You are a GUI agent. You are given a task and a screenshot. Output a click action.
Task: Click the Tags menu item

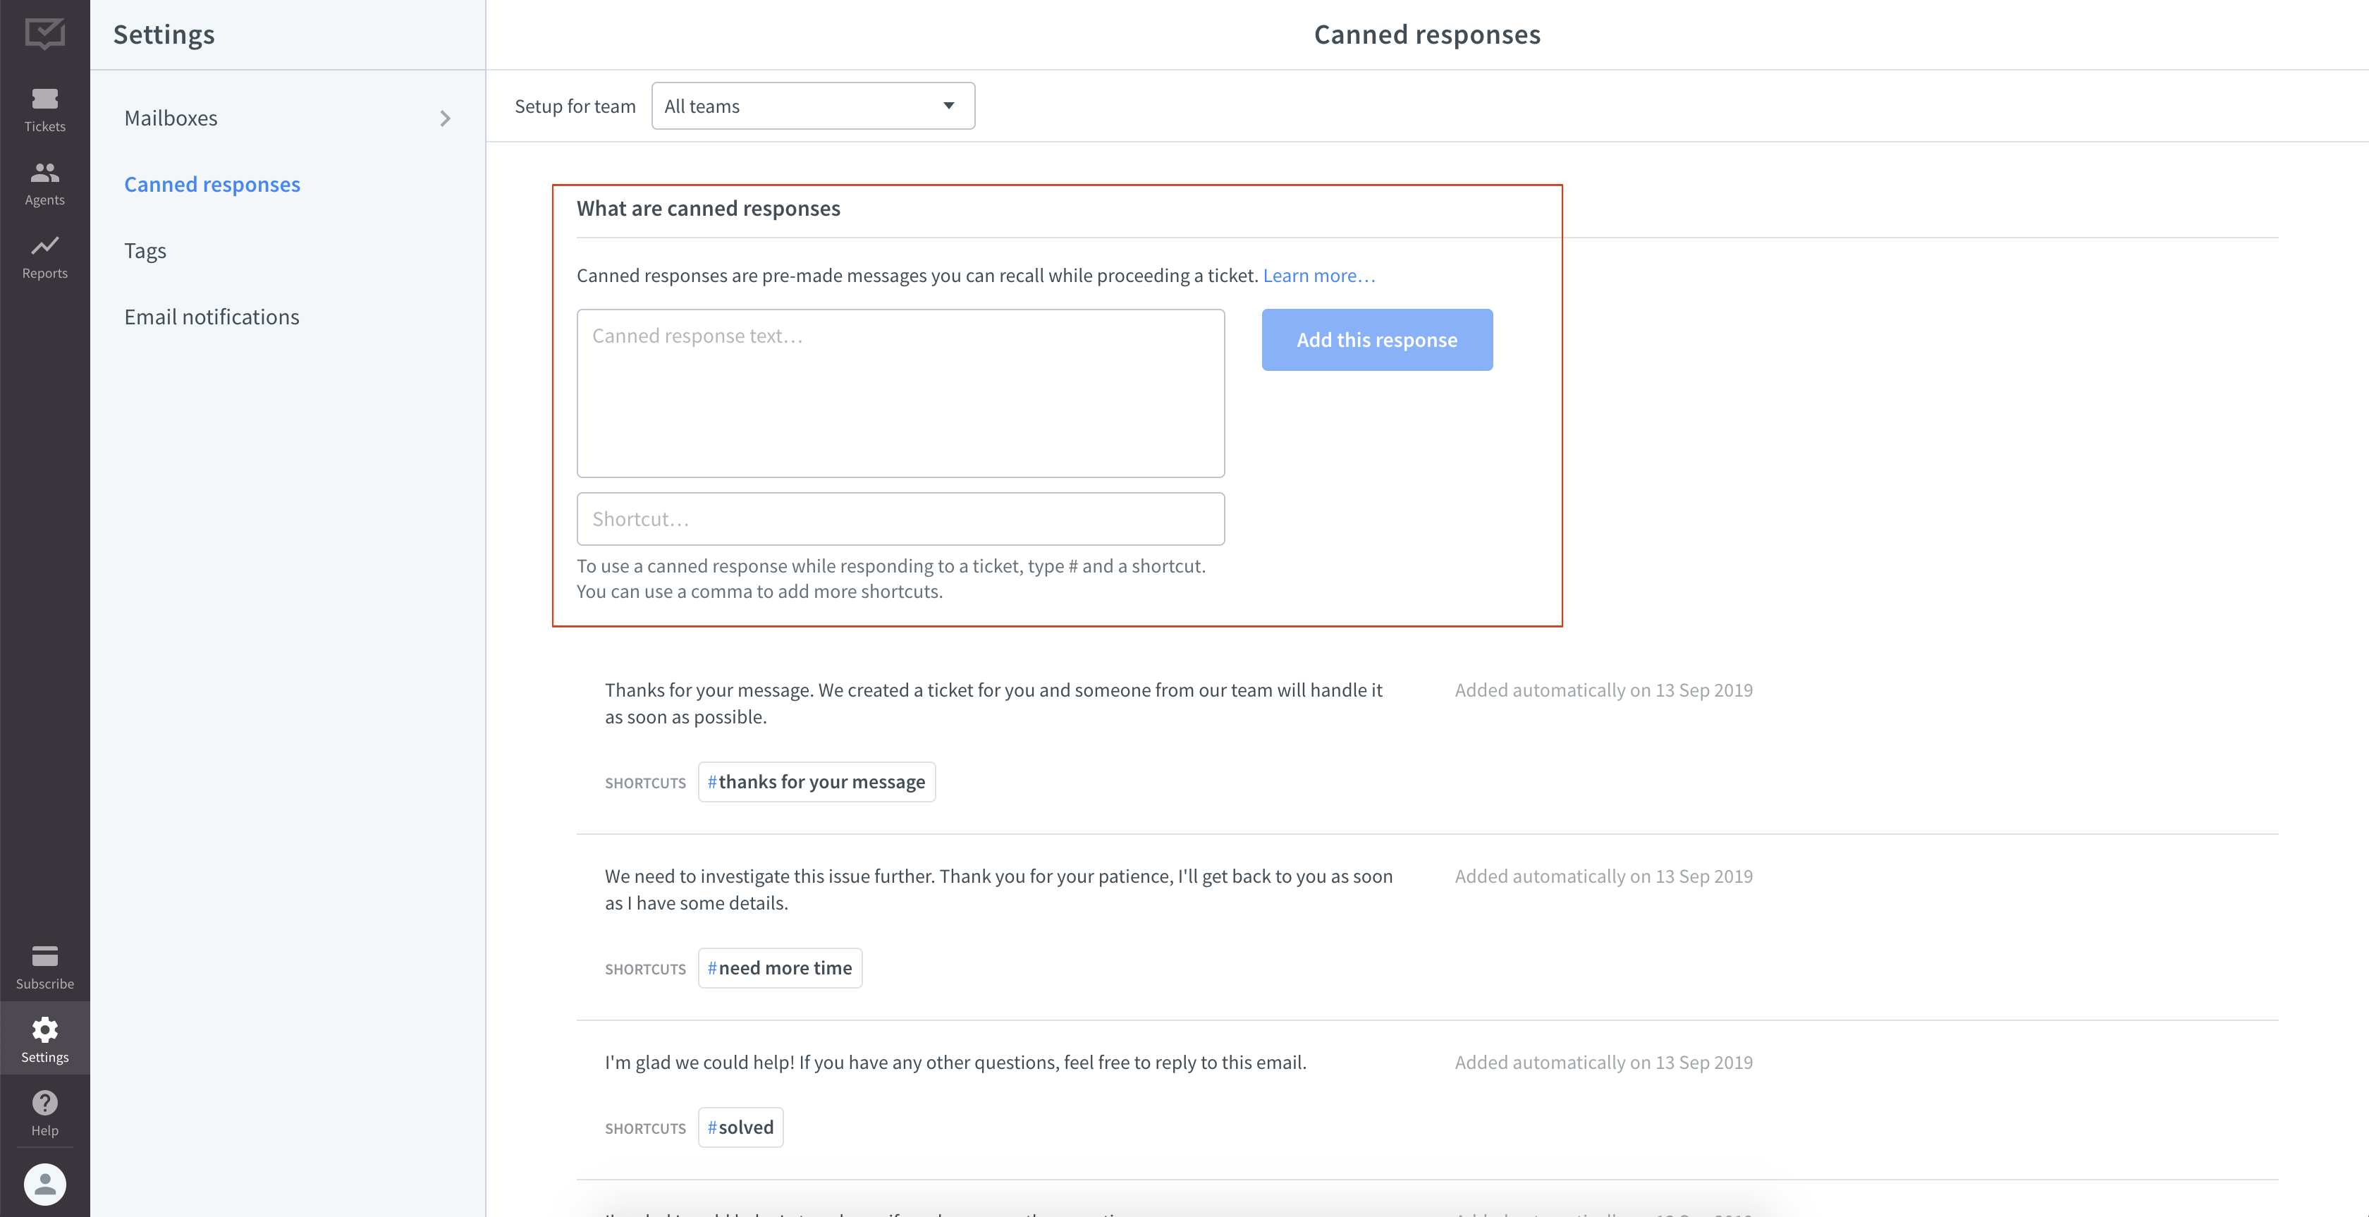coord(145,248)
